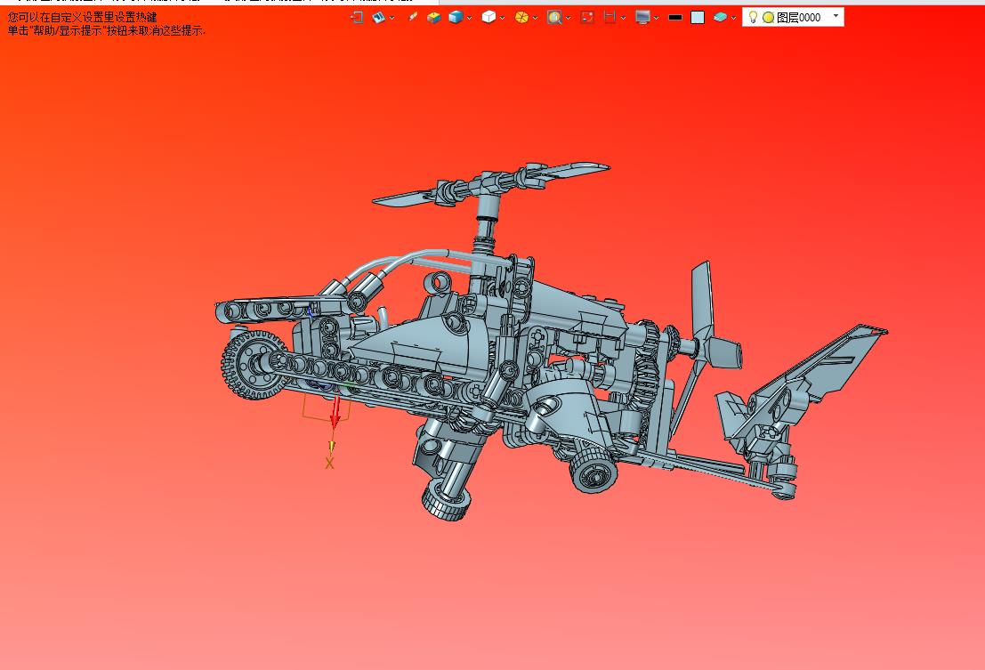This screenshot has width=985, height=670.
Task: Click the teal slab-shaped icon
Action: pyautogui.click(x=720, y=18)
